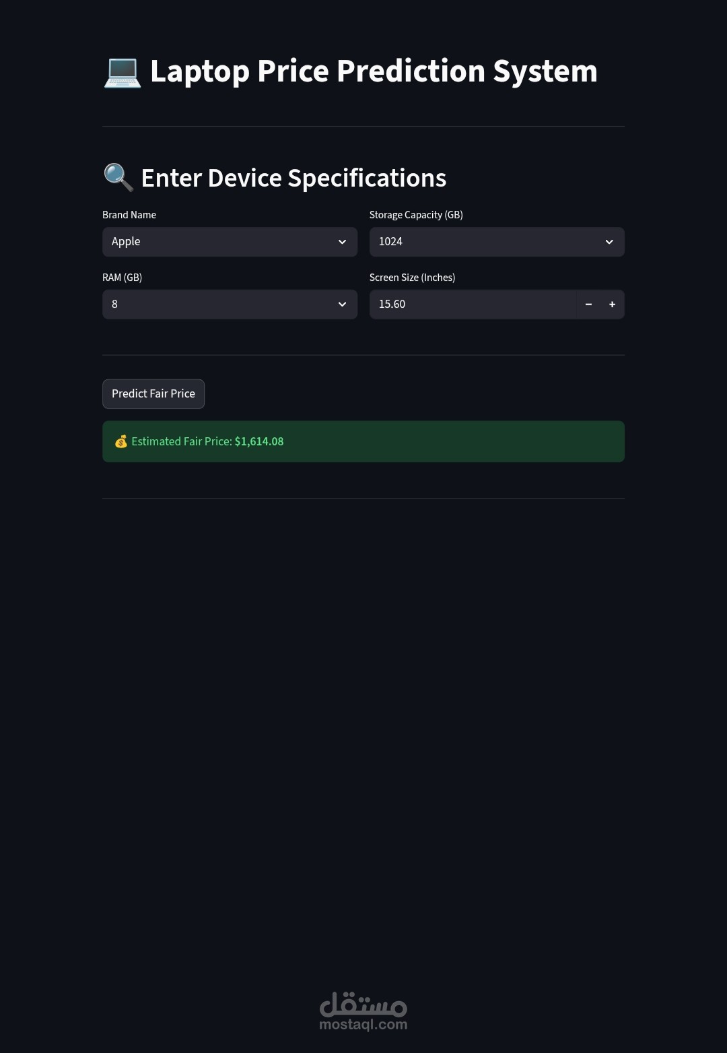The width and height of the screenshot is (727, 1053).
Task: Click the magnifying glass emoji icon
Action: pos(118,177)
